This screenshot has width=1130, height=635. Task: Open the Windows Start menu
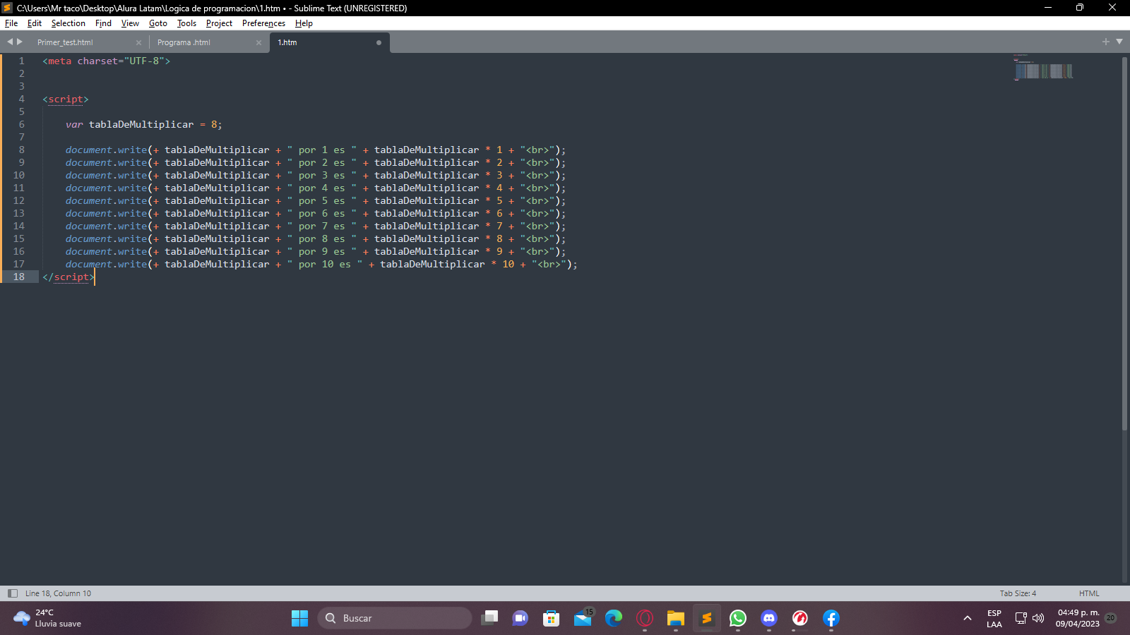coord(299,618)
